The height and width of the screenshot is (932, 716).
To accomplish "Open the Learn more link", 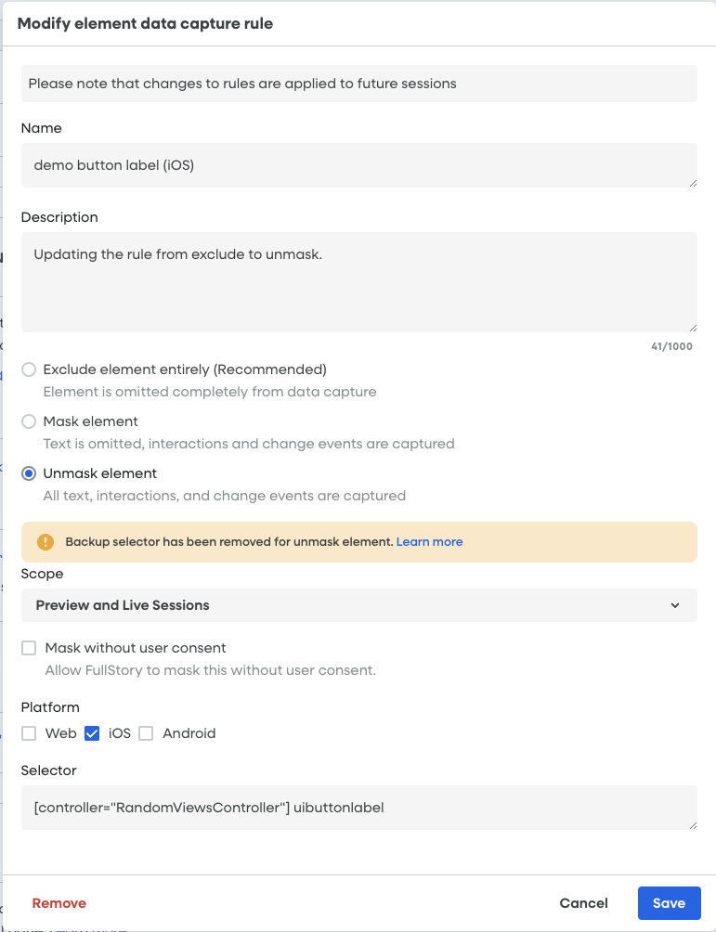I will 429,542.
